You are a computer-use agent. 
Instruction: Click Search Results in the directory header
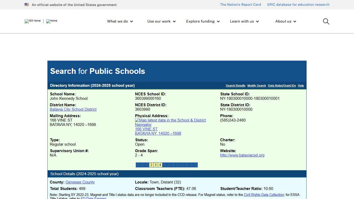click(235, 86)
